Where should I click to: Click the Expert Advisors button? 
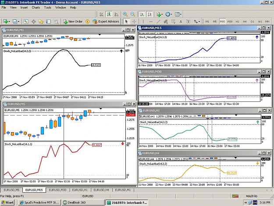[x=106, y=22]
